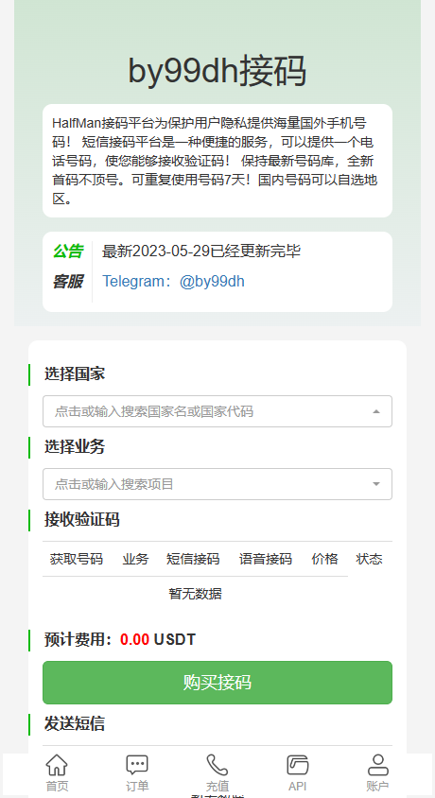Select the 公告 label

point(68,251)
